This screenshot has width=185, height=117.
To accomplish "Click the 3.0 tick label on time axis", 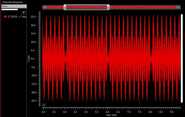I will click(x=43, y=112).
